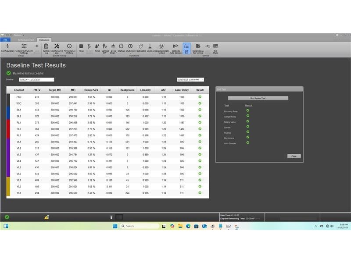Select the FSC channel row
The width and height of the screenshot is (351, 263).
[19, 97]
